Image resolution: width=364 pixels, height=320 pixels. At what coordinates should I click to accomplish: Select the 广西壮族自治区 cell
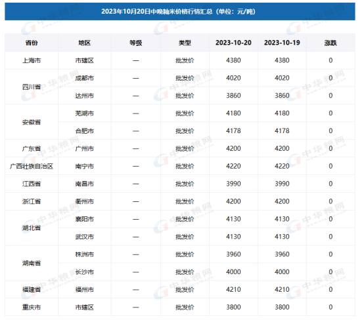click(x=32, y=166)
